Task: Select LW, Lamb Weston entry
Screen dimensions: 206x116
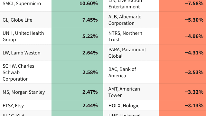Action: (x=22, y=53)
